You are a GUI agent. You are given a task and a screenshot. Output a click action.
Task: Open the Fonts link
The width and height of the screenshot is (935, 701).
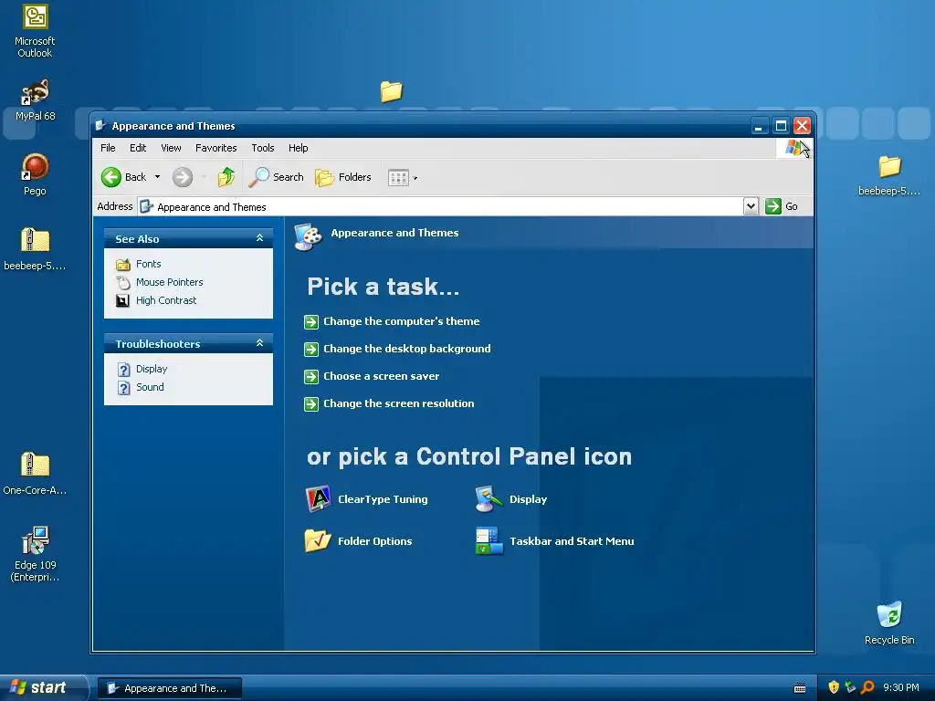[x=149, y=264]
